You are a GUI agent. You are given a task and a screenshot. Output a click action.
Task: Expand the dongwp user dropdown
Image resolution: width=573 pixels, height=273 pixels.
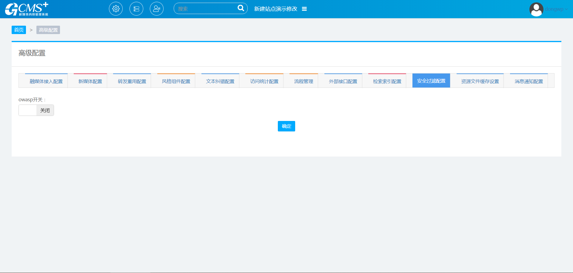[556, 9]
